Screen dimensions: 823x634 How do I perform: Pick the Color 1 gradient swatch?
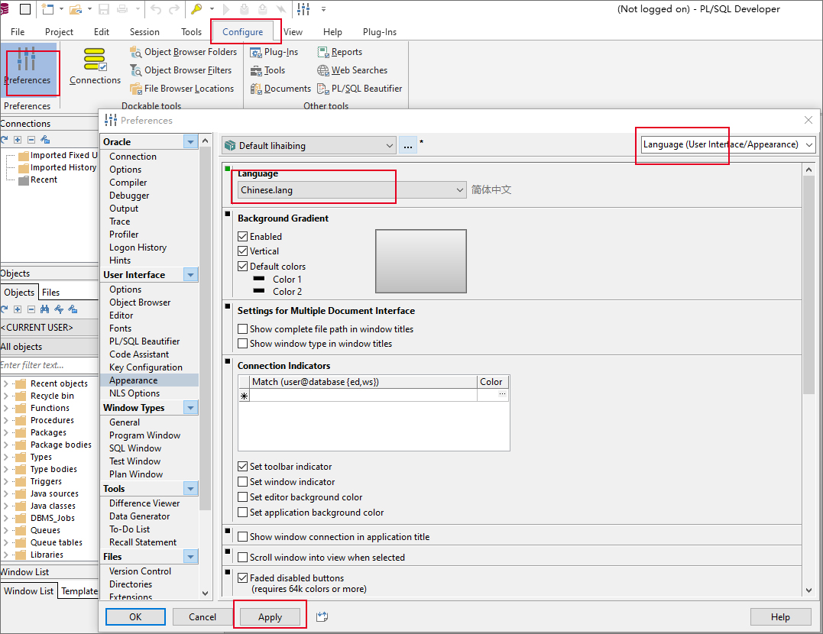click(259, 279)
